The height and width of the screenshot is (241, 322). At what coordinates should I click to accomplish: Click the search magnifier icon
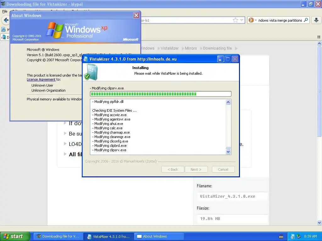(x=306, y=20)
